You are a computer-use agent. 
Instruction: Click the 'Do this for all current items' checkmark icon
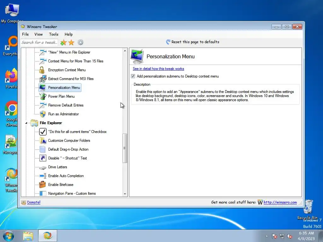pos(43,132)
